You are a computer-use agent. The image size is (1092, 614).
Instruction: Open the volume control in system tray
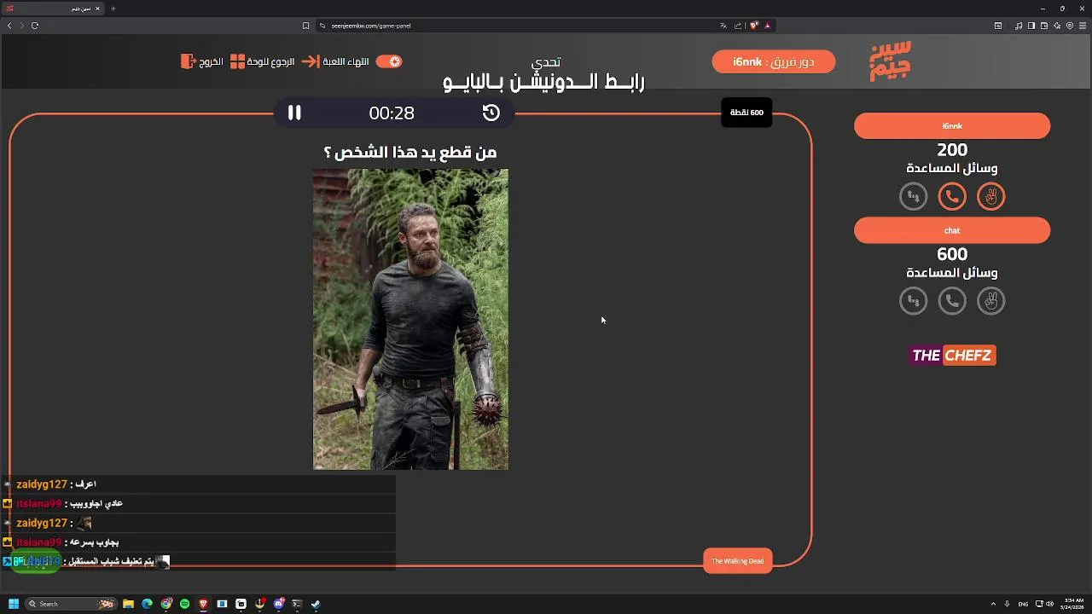(1049, 604)
